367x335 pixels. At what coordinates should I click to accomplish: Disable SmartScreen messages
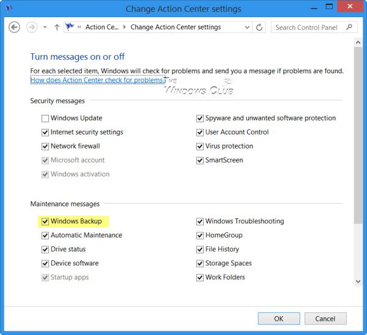[x=200, y=161]
